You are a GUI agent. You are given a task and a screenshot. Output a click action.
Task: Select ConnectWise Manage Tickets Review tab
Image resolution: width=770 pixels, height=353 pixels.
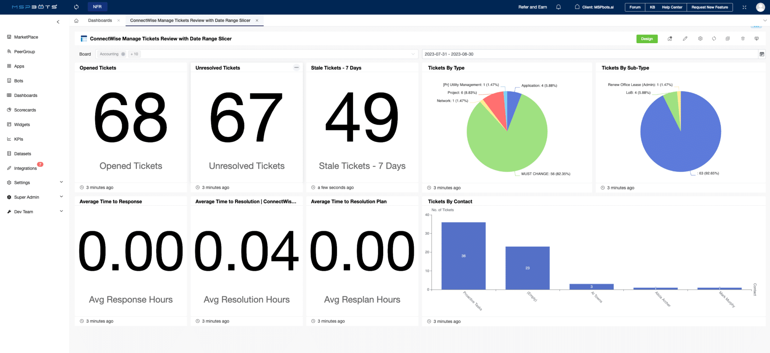tap(190, 21)
